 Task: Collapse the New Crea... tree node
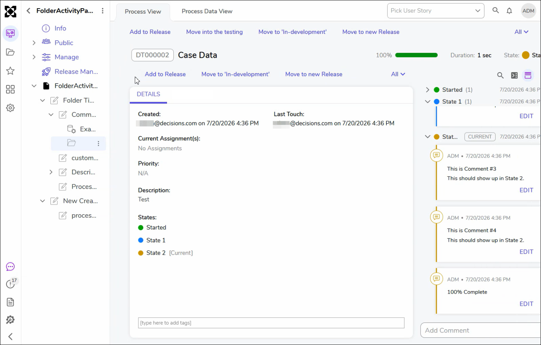click(x=43, y=201)
